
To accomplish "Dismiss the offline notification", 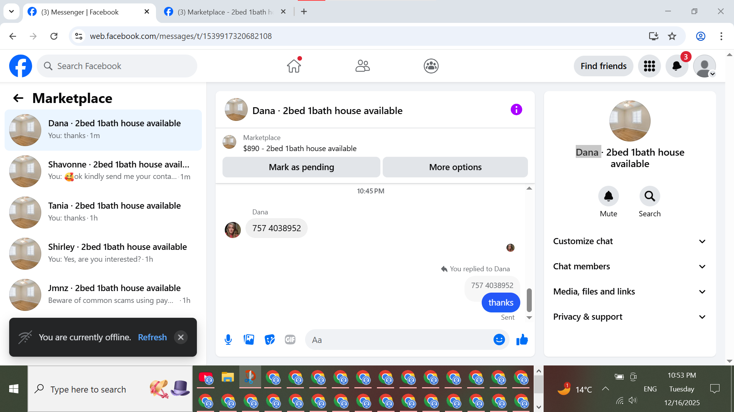I will [x=181, y=337].
